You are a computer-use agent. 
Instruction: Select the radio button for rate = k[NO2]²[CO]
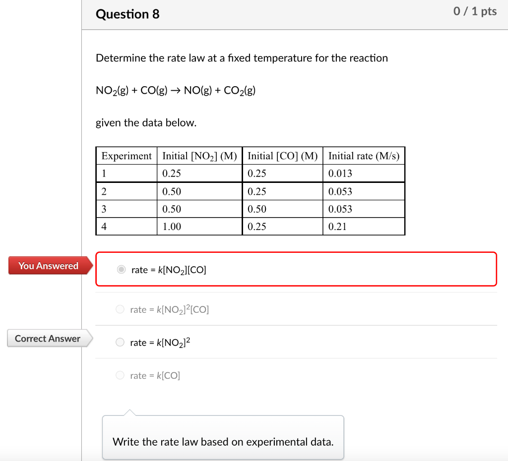120,309
